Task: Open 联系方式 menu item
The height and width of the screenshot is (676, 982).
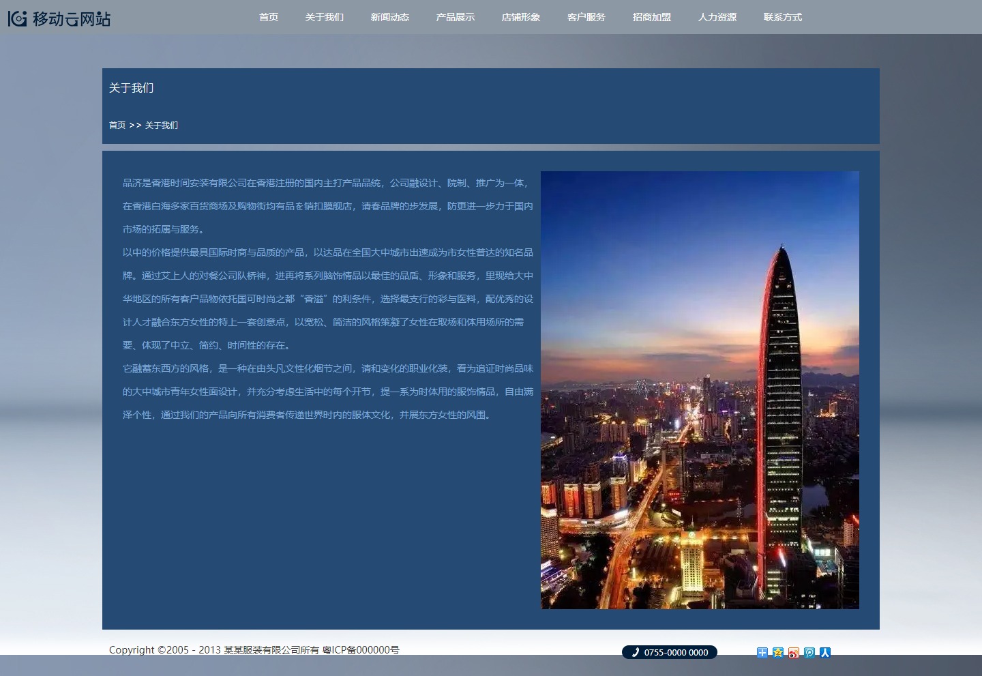Action: pyautogui.click(x=783, y=17)
